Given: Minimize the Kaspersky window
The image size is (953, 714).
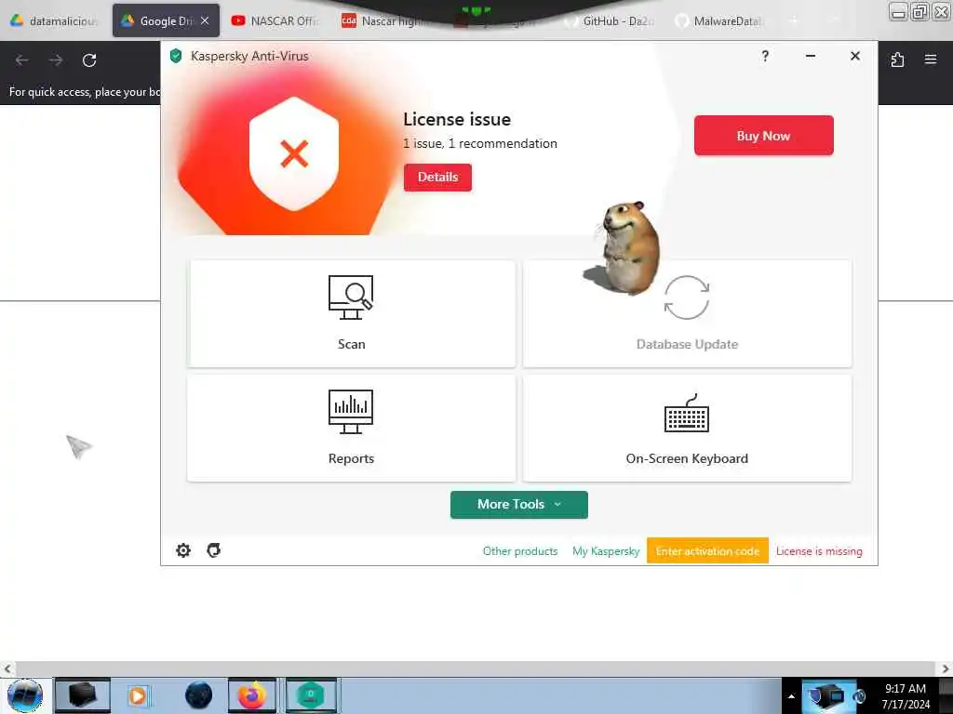Looking at the screenshot, I should [x=811, y=56].
